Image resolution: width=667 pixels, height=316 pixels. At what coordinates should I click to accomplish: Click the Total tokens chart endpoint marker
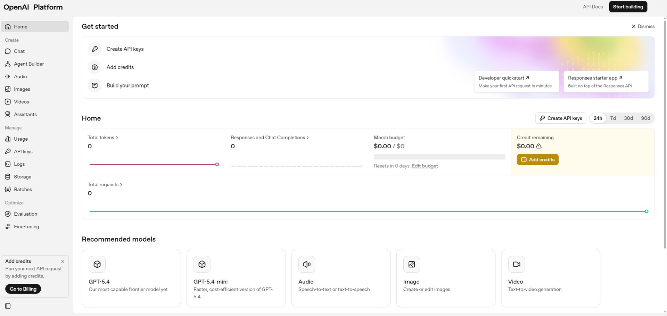click(217, 164)
